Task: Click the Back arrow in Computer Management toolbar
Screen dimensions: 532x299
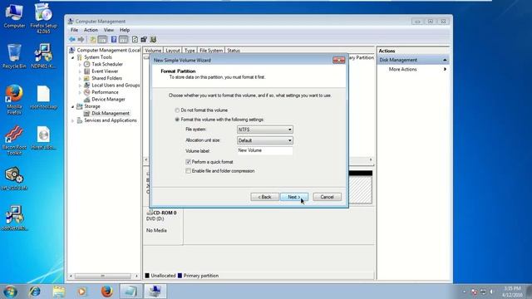Action: tap(72, 39)
